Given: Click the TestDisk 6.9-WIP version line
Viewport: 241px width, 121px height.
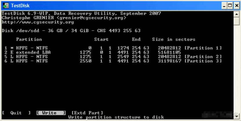Looking at the screenshot, I should [x=81, y=14].
